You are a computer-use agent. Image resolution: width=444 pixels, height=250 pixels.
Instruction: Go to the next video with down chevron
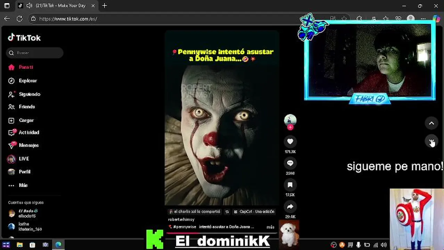click(x=431, y=141)
